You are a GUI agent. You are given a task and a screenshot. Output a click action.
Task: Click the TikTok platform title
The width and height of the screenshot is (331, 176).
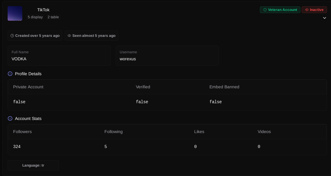43,10
